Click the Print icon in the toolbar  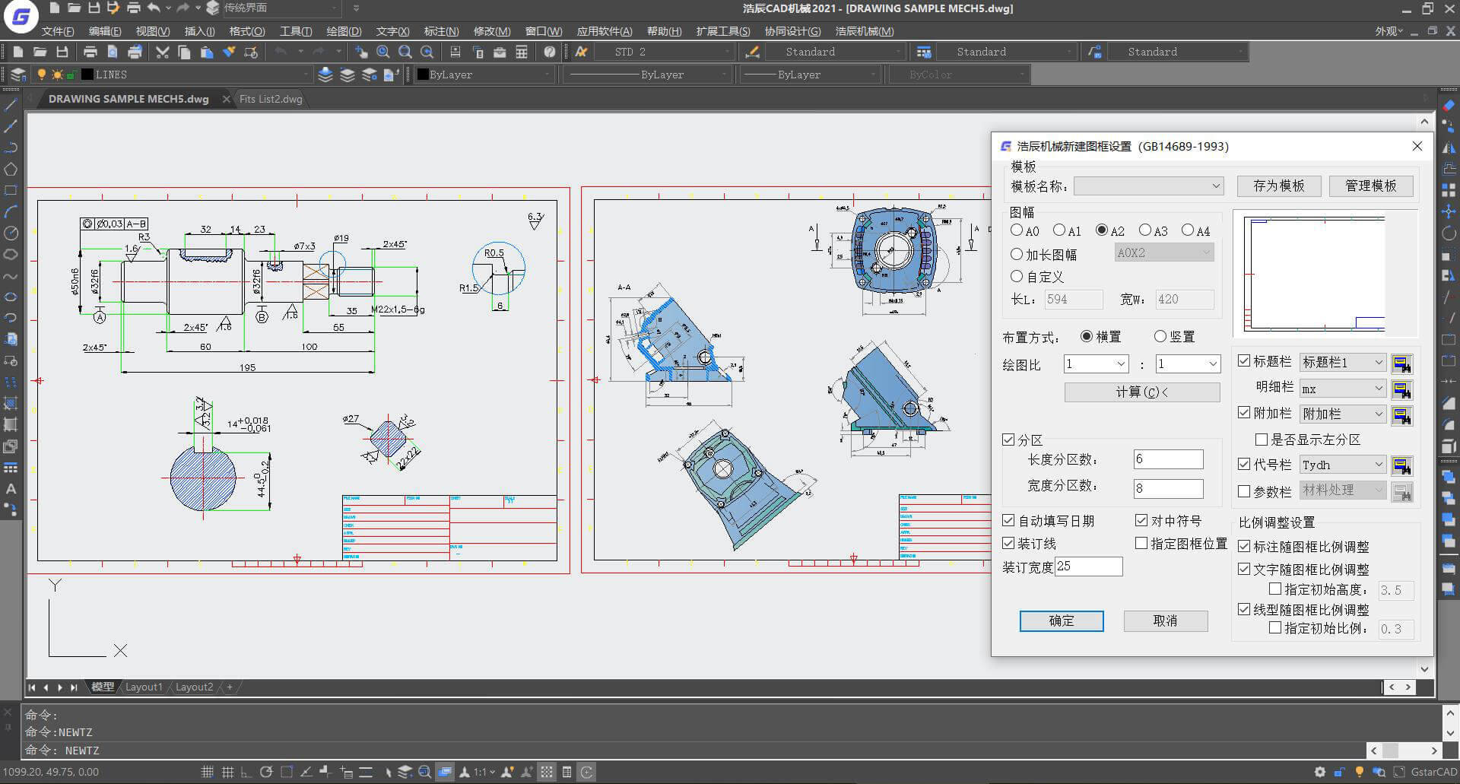click(x=90, y=52)
